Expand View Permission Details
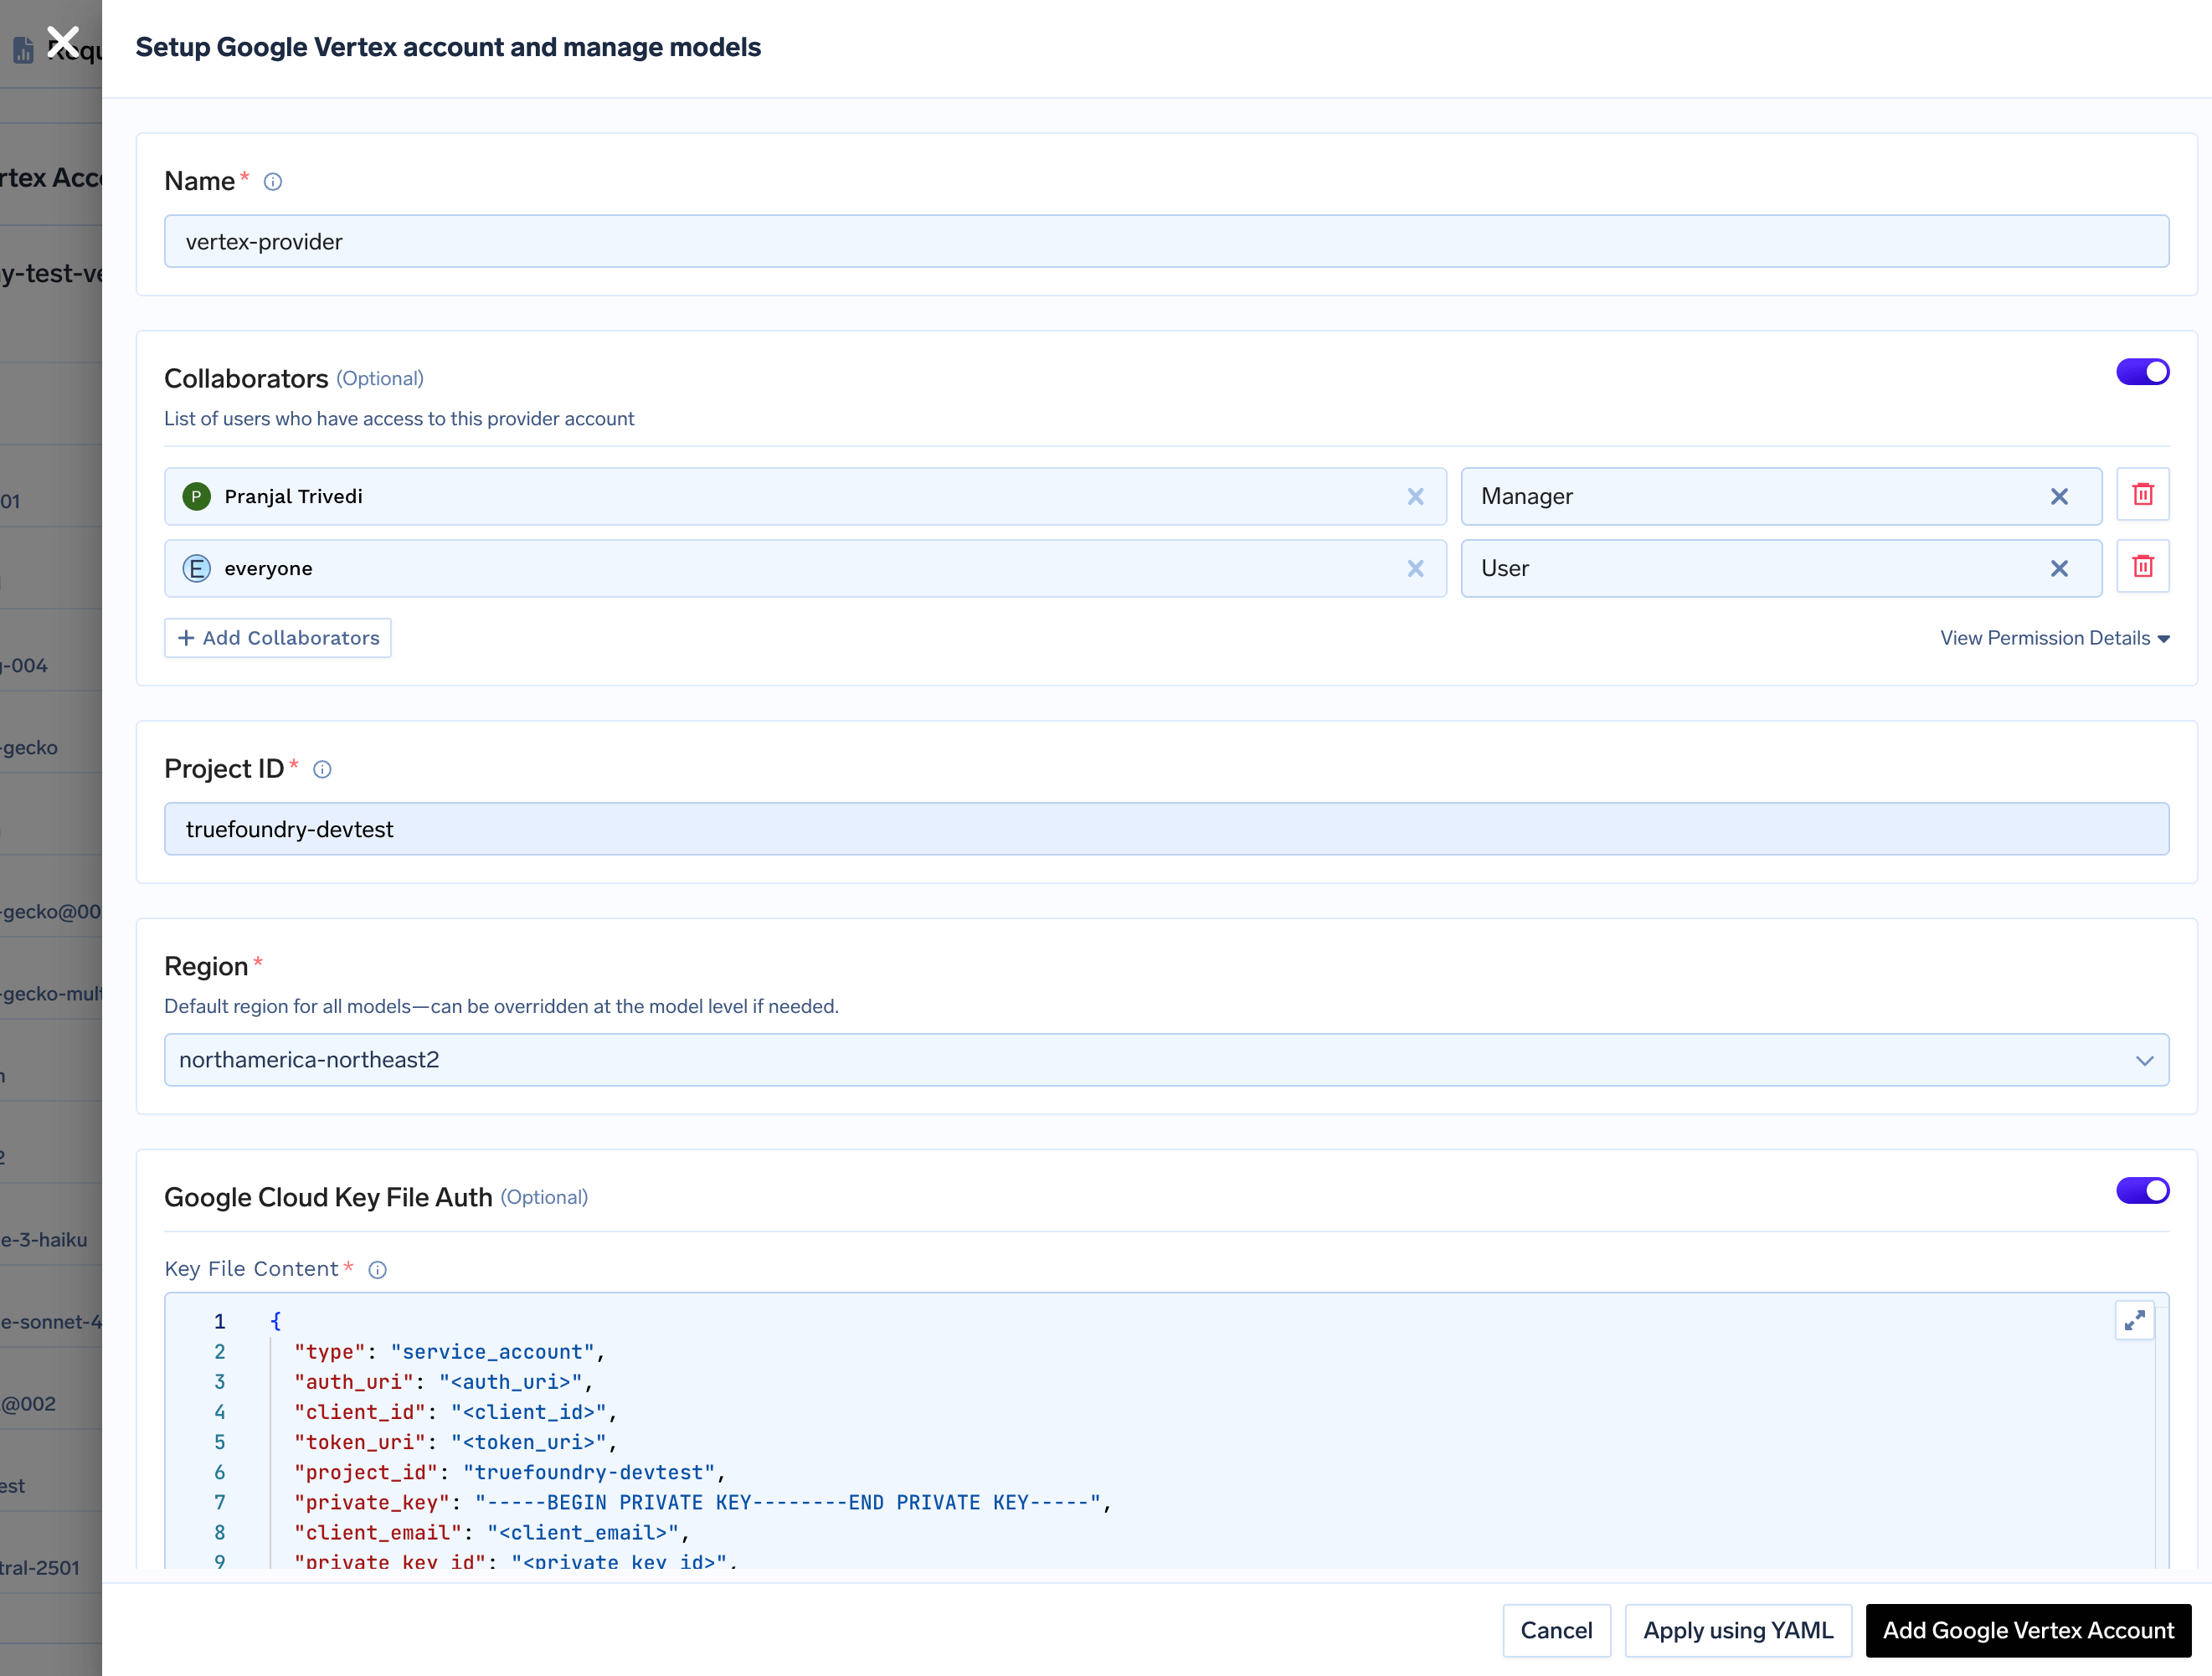Screen dimensions: 2212x1676 2054,638
